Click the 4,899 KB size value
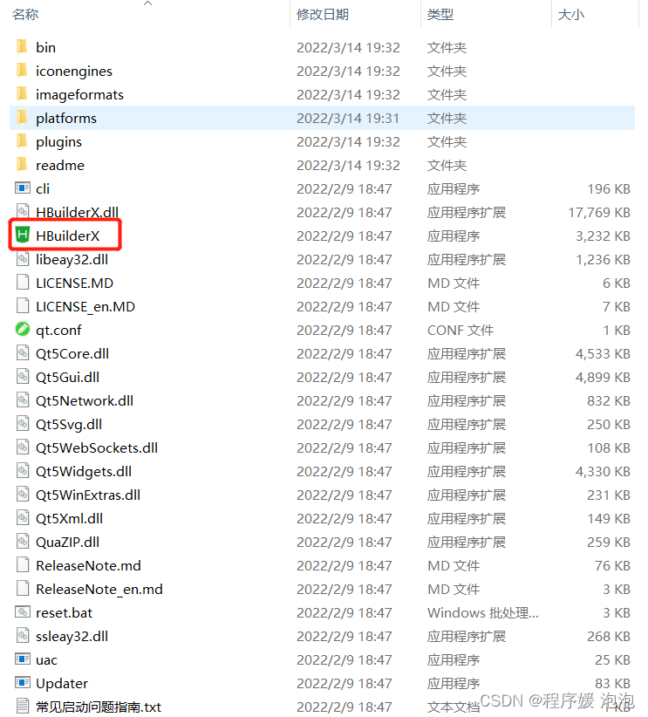 pos(603,377)
